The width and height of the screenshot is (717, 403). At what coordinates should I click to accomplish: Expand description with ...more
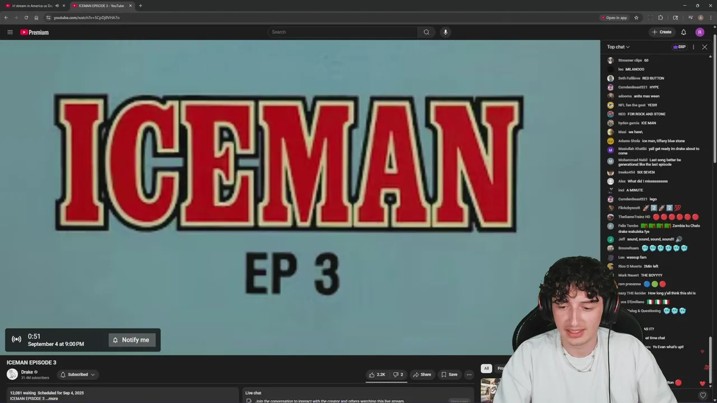[x=52, y=399]
